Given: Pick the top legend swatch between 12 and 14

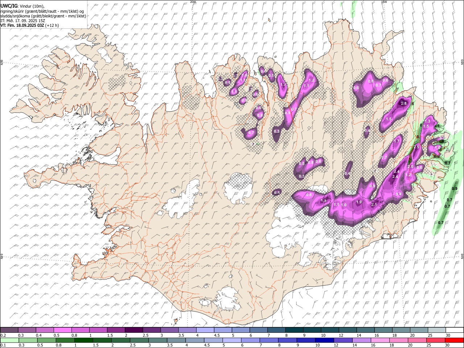Looking at the screenshot, I should pos(347,330).
